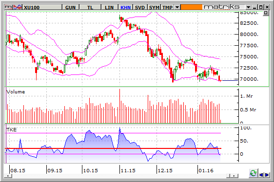This screenshot has height=182, width=274.
Task: Click the 11.15 date label
Action: pos(128,170)
